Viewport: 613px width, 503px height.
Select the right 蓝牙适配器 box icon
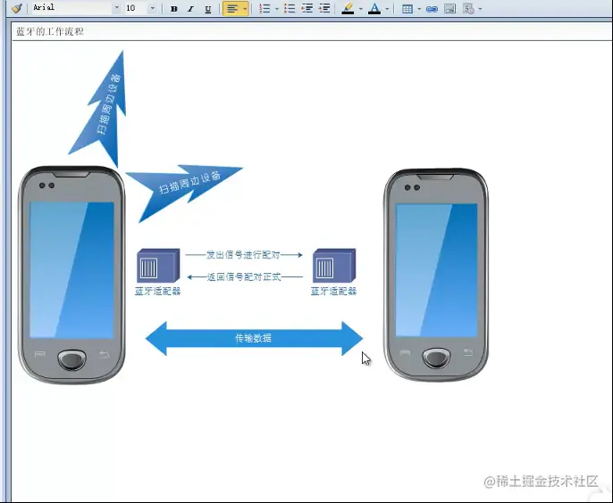(334, 266)
